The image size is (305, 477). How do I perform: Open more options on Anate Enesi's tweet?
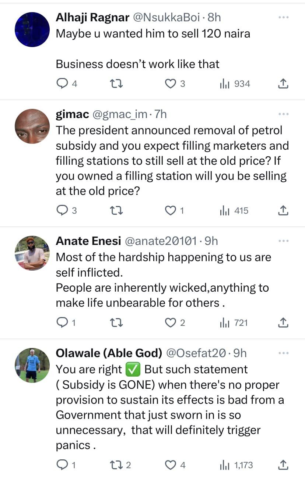[283, 241]
